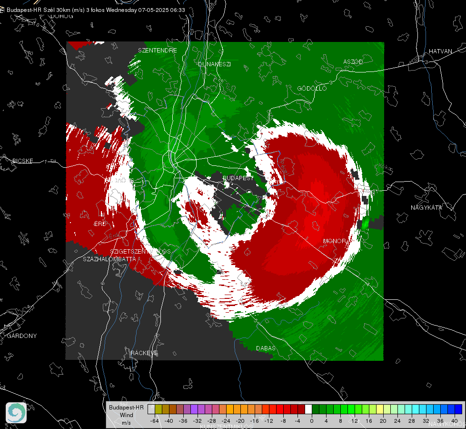Click the -32 legend scale value
This screenshot has height=429, width=466.
click(x=198, y=421)
